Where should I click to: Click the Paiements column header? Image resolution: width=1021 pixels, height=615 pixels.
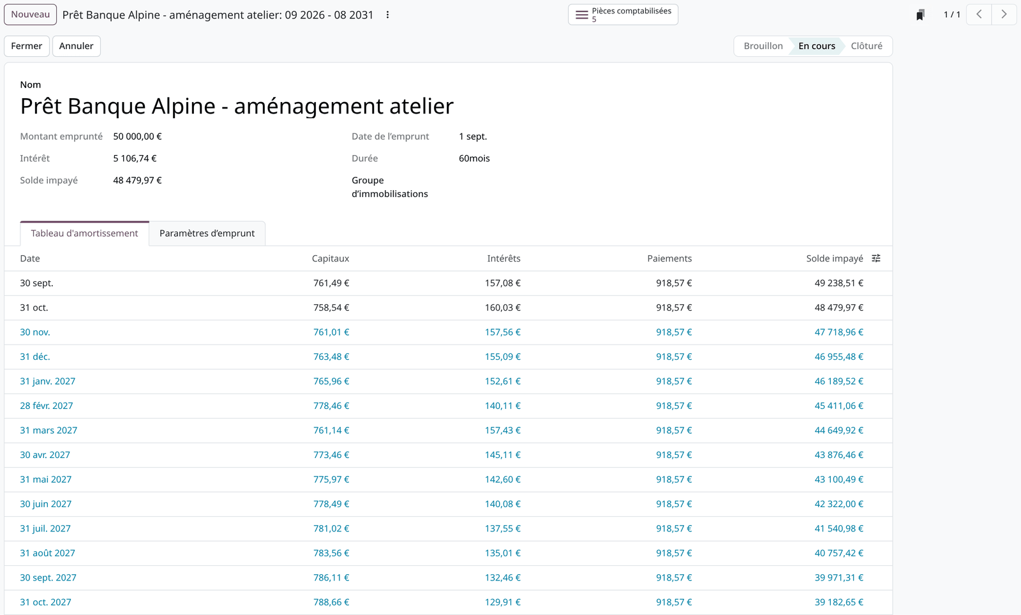tap(669, 258)
